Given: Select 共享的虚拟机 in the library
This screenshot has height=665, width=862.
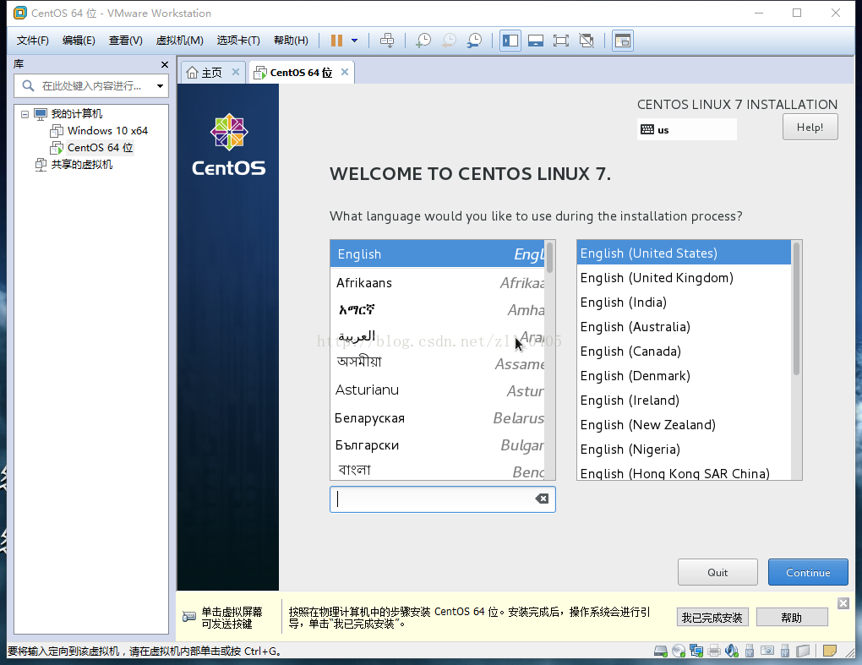Looking at the screenshot, I should pos(81,164).
